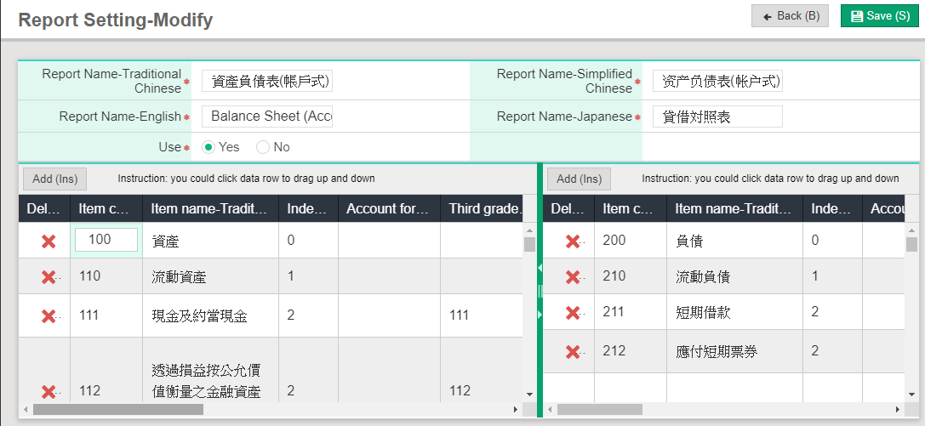Select No for the Use option
The image size is (925, 426).
pyautogui.click(x=263, y=147)
